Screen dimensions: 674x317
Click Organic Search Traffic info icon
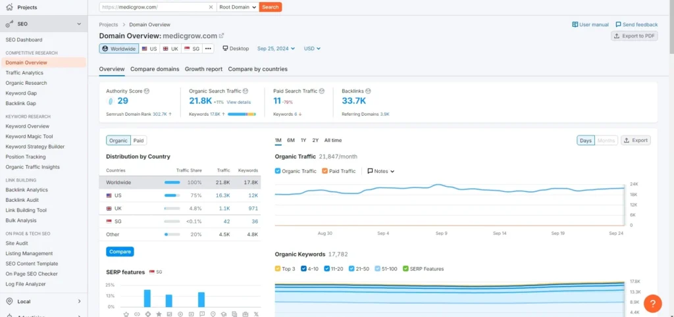[246, 91]
